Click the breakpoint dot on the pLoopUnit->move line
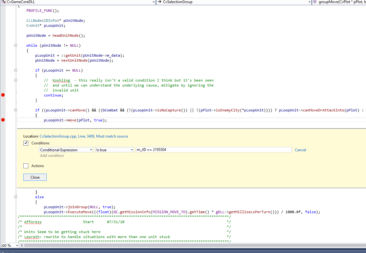Image resolution: width=366 pixels, height=253 pixels. [x=3, y=120]
